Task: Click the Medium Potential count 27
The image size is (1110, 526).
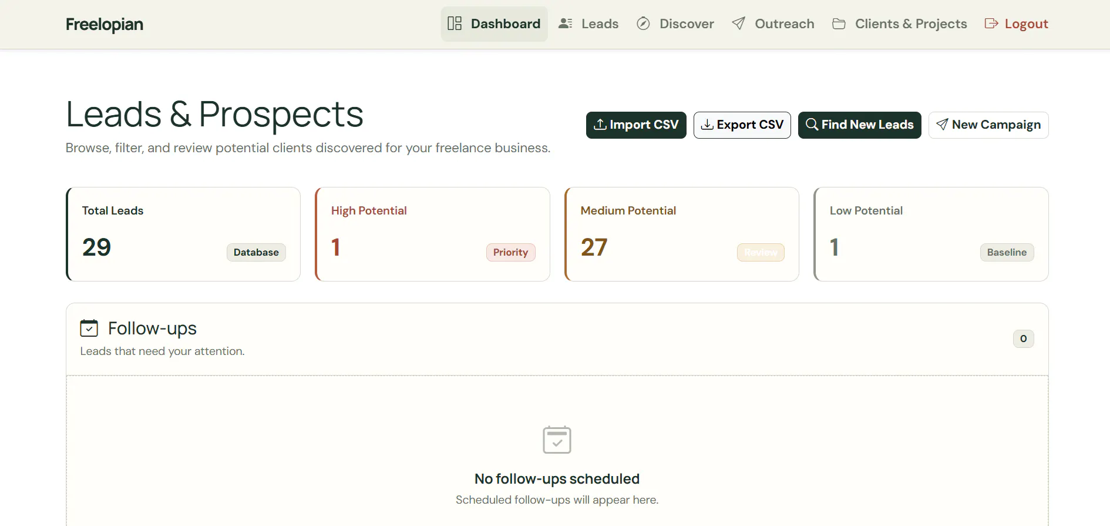Action: click(x=594, y=247)
